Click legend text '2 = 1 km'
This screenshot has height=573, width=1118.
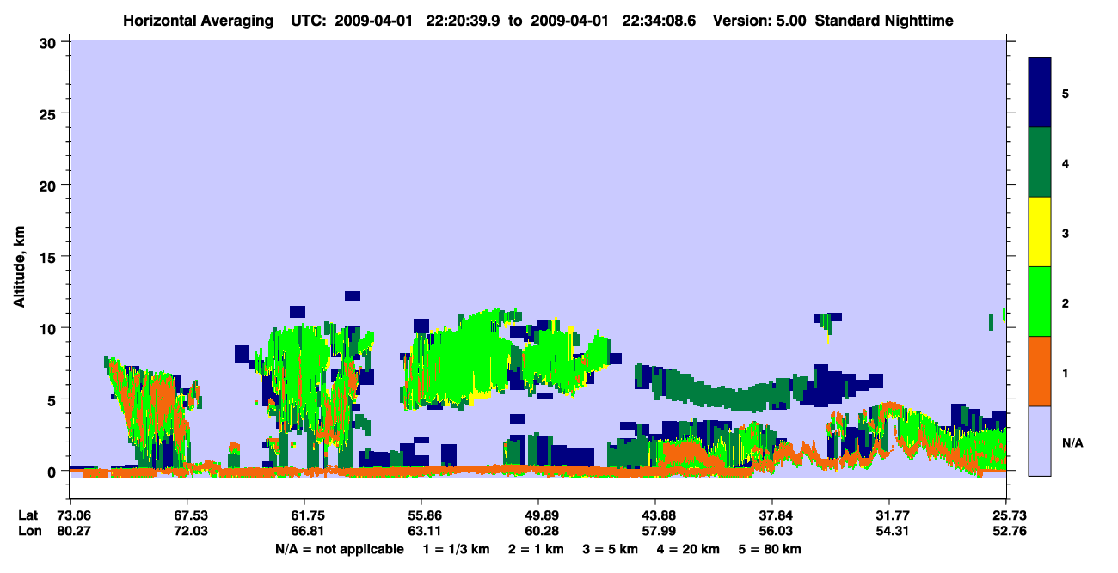point(538,549)
